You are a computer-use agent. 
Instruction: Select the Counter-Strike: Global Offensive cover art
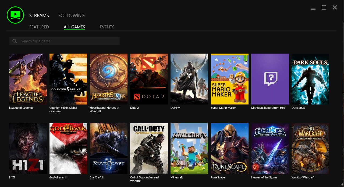coord(68,79)
